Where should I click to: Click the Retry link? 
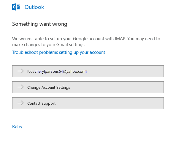(x=17, y=127)
